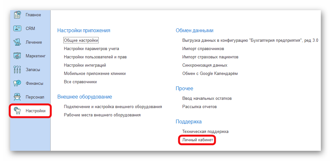
Task: Click the Главное clipboard icon
Action: pos(17,15)
